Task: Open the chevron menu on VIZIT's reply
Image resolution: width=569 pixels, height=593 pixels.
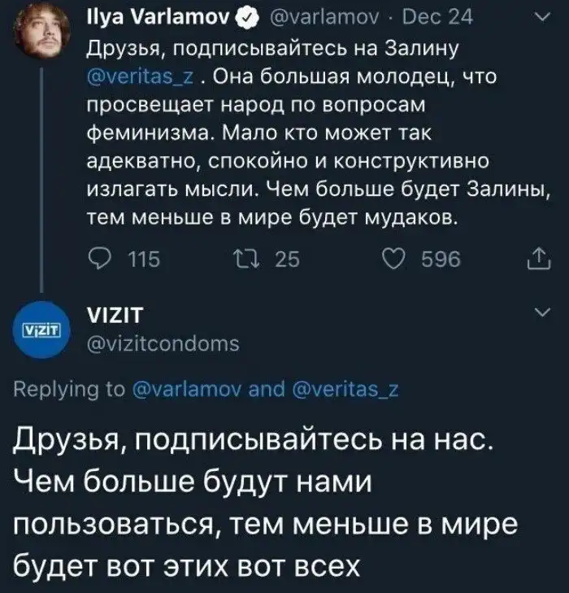Action: [541, 313]
